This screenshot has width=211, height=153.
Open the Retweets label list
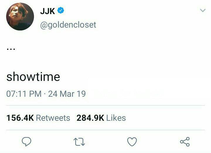pos(53,118)
